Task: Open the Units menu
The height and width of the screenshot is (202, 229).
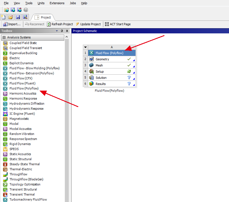Action: (41, 3)
